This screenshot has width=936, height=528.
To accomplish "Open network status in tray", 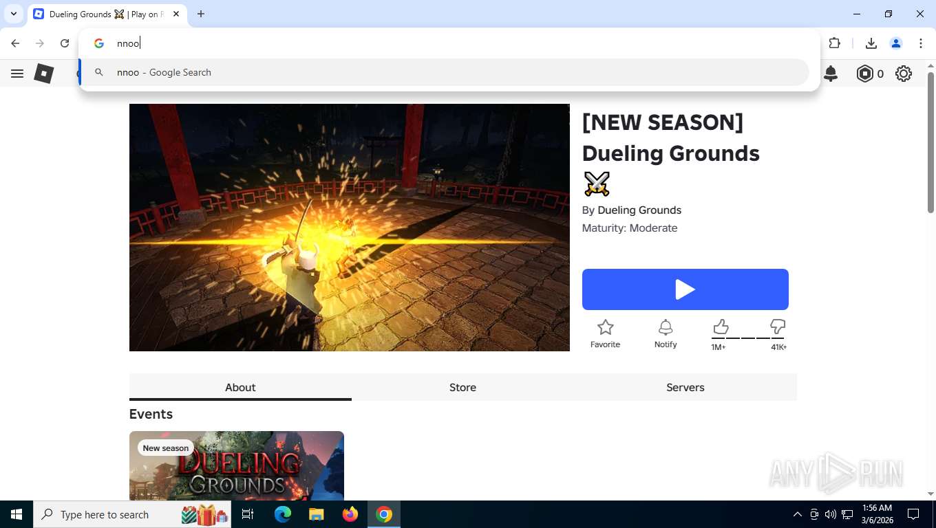I will [x=847, y=514].
